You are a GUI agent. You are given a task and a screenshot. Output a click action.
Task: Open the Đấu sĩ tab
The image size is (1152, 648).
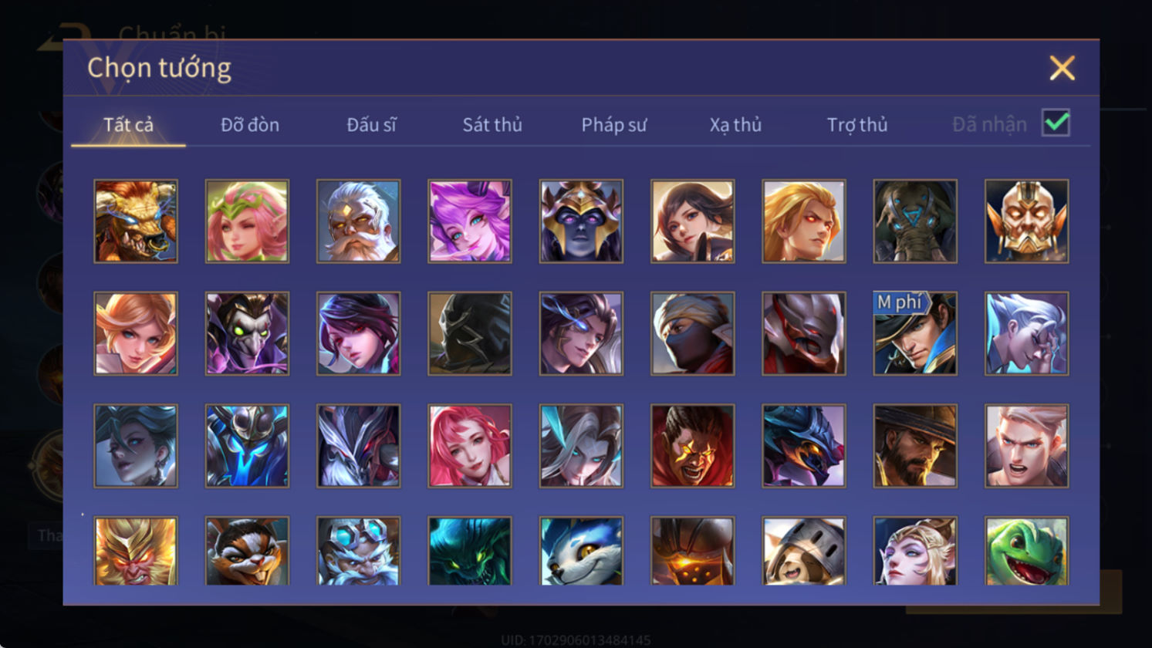371,125
